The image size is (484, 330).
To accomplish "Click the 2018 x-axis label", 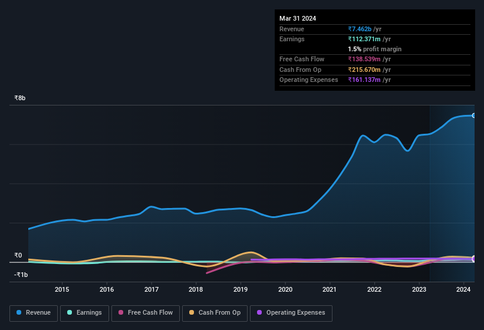I will (196, 289).
